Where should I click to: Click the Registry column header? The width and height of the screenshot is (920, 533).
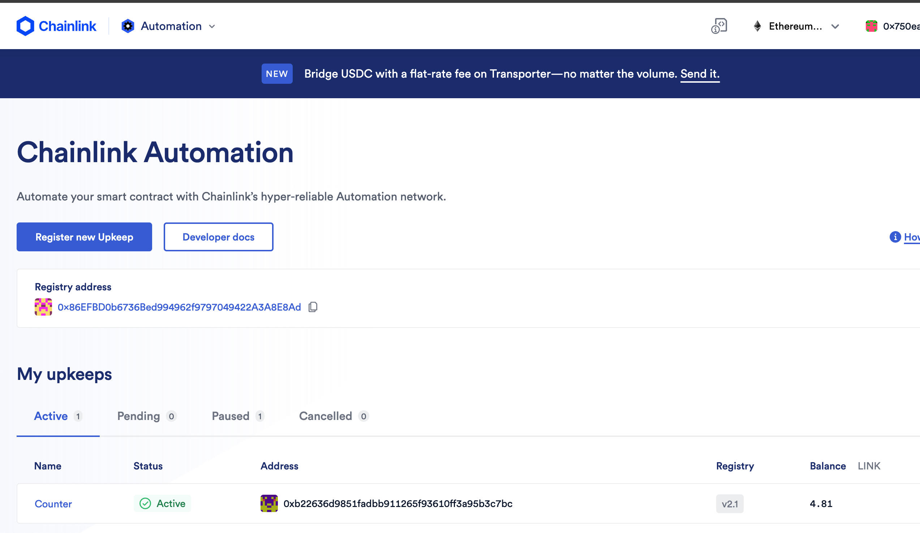click(x=735, y=466)
